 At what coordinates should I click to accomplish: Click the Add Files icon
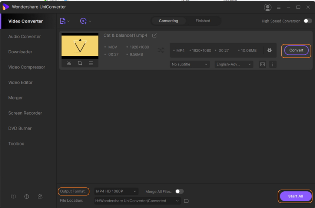tap(63, 21)
